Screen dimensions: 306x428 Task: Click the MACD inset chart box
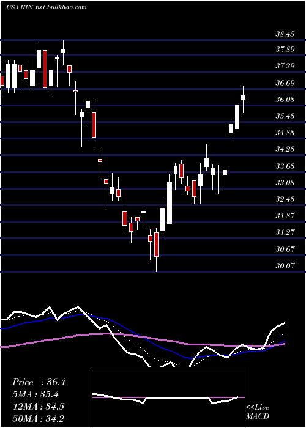pyautogui.click(x=168, y=397)
